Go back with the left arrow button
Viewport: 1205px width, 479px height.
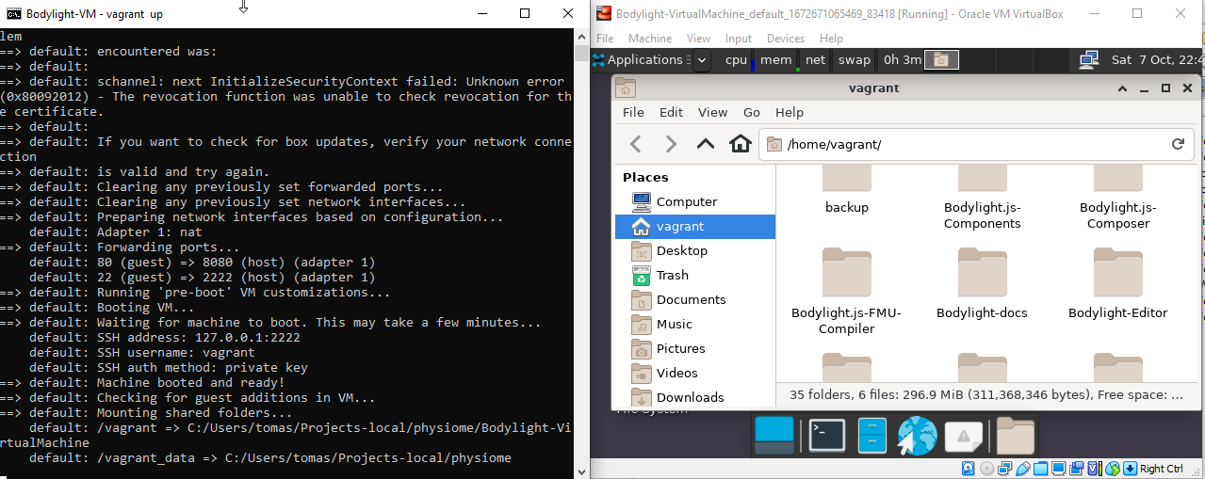(636, 144)
